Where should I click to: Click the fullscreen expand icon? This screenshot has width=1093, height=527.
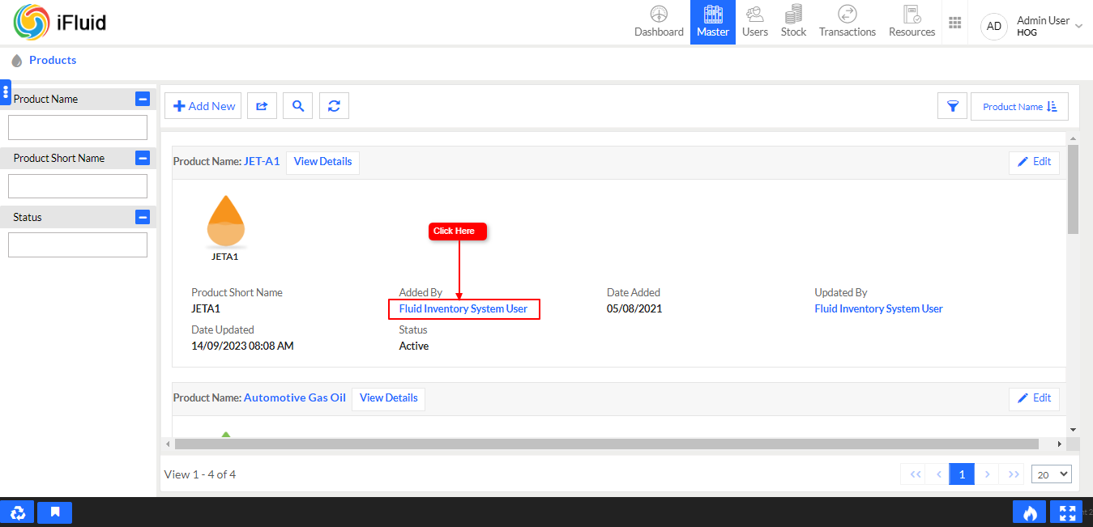pyautogui.click(x=1067, y=512)
